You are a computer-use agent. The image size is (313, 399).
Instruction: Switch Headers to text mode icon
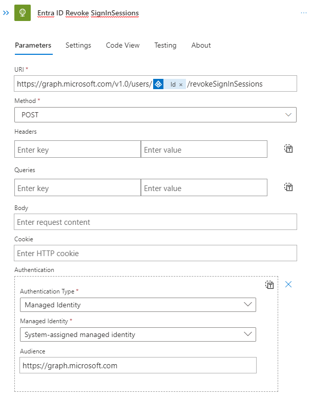coord(288,149)
